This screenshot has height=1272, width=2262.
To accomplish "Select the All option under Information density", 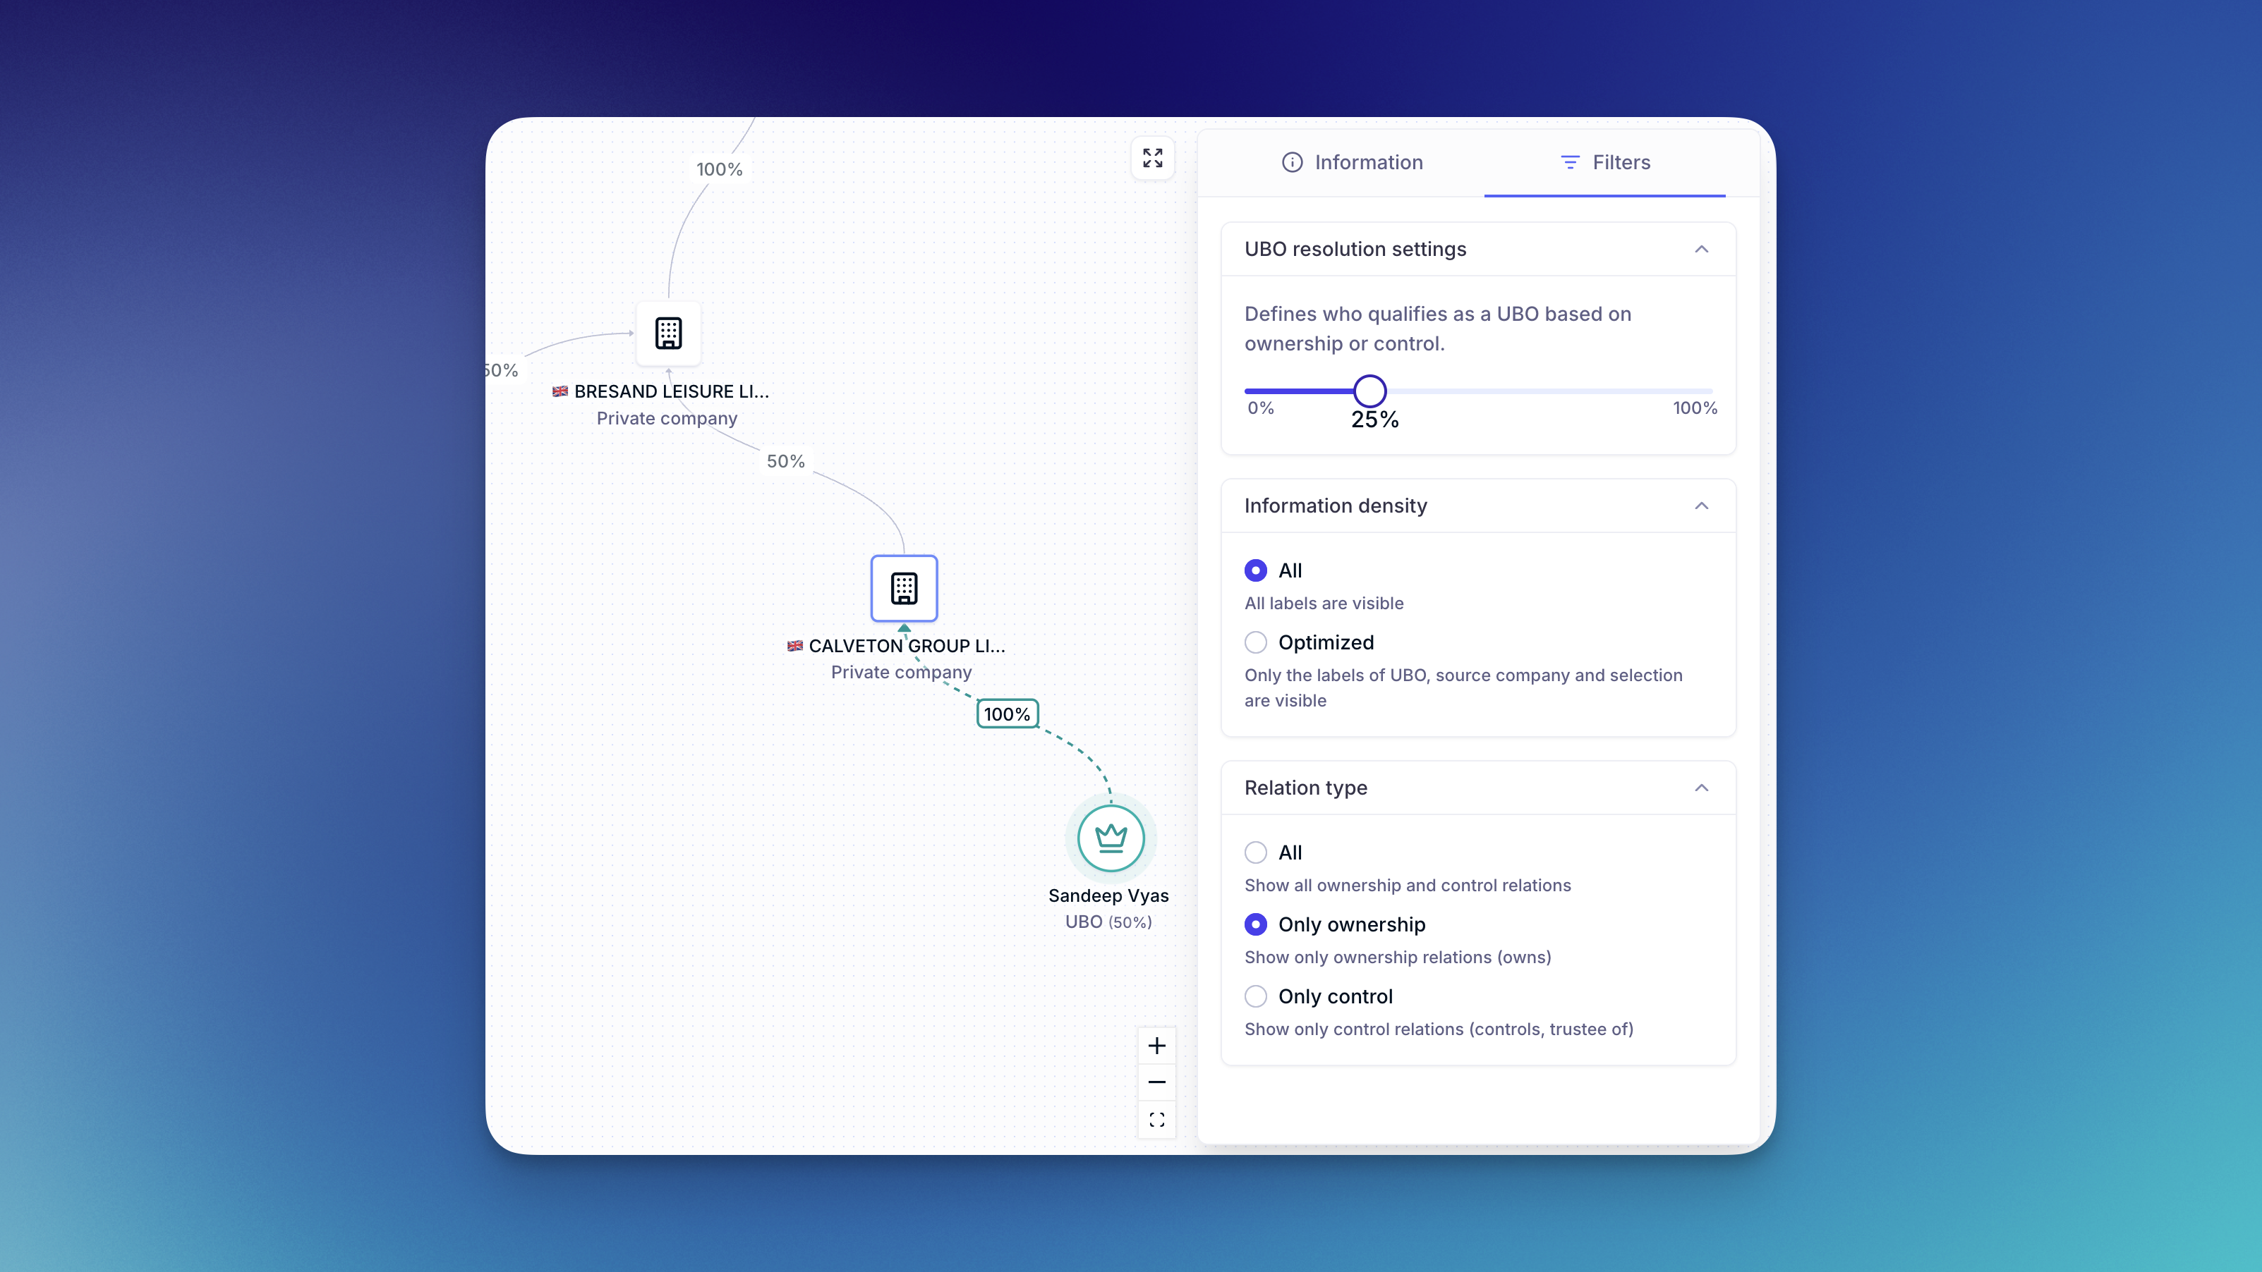I will (1256, 570).
